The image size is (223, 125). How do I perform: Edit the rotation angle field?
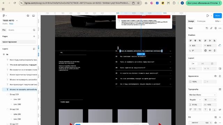(195, 51)
